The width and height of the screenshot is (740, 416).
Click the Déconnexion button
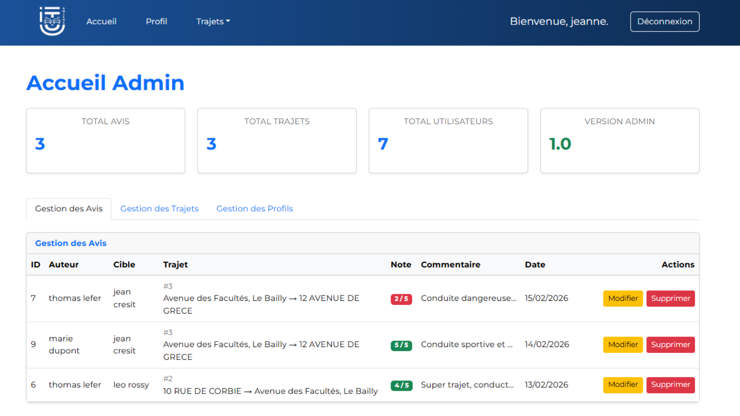pos(665,22)
